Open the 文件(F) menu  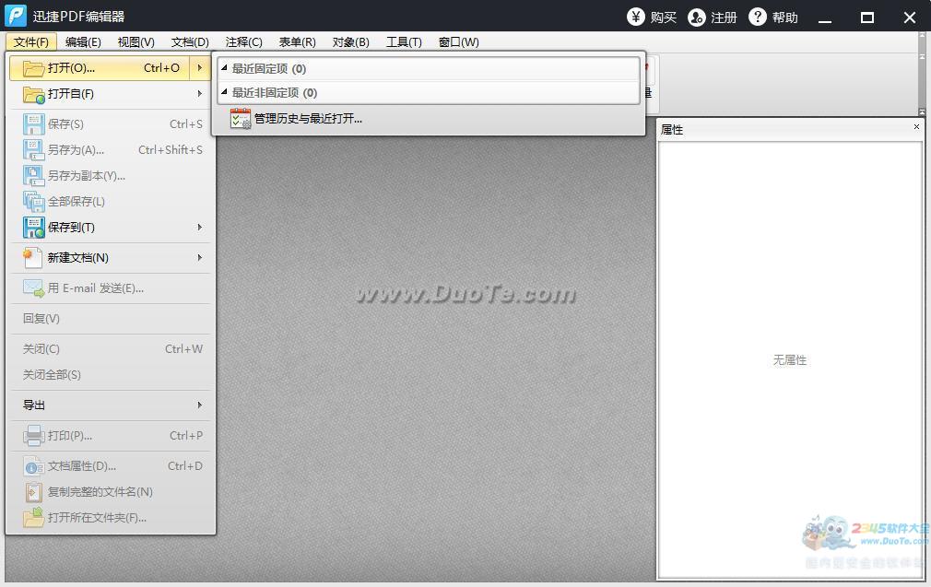click(x=30, y=42)
